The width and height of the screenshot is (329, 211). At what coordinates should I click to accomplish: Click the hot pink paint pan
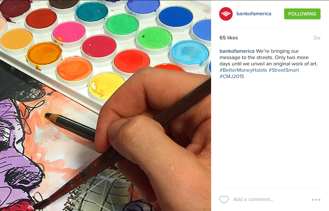click(x=69, y=32)
